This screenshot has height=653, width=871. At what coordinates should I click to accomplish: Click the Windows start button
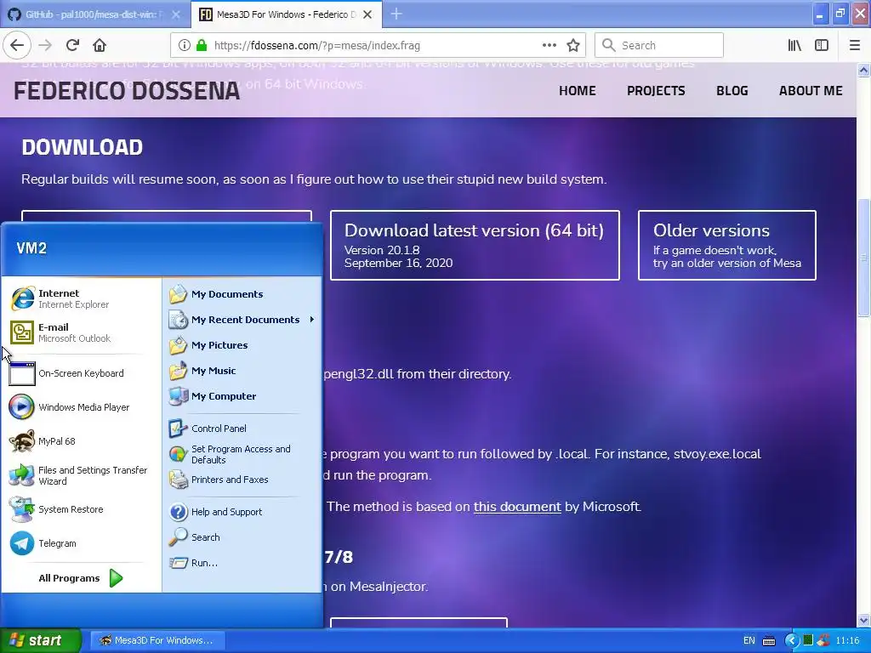pos(40,640)
